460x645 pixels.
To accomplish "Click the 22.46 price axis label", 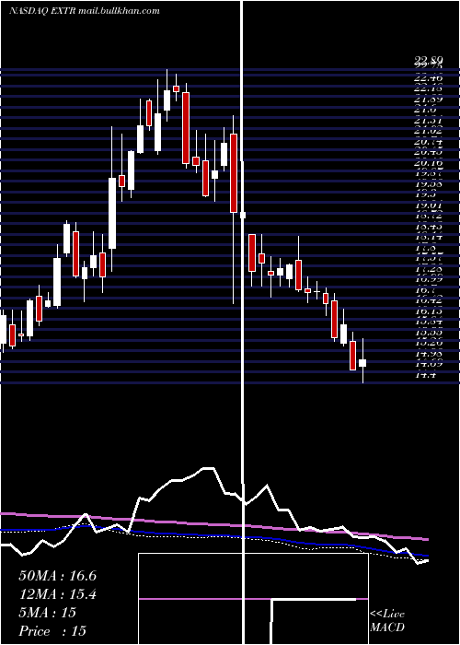I will pos(428,77).
